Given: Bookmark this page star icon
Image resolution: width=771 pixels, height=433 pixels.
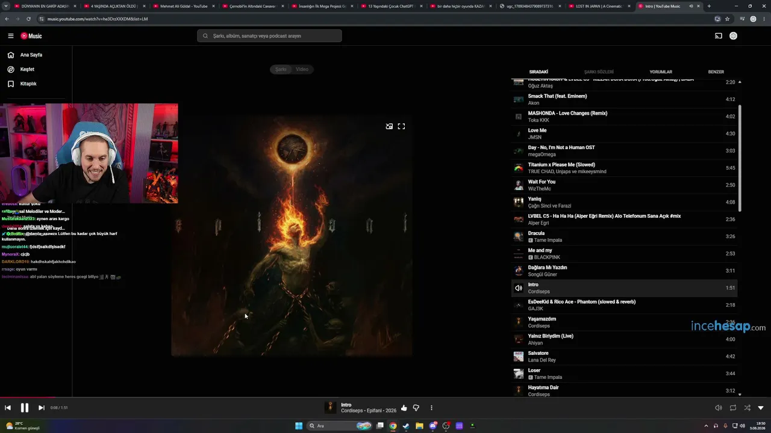Looking at the screenshot, I should pos(727,19).
